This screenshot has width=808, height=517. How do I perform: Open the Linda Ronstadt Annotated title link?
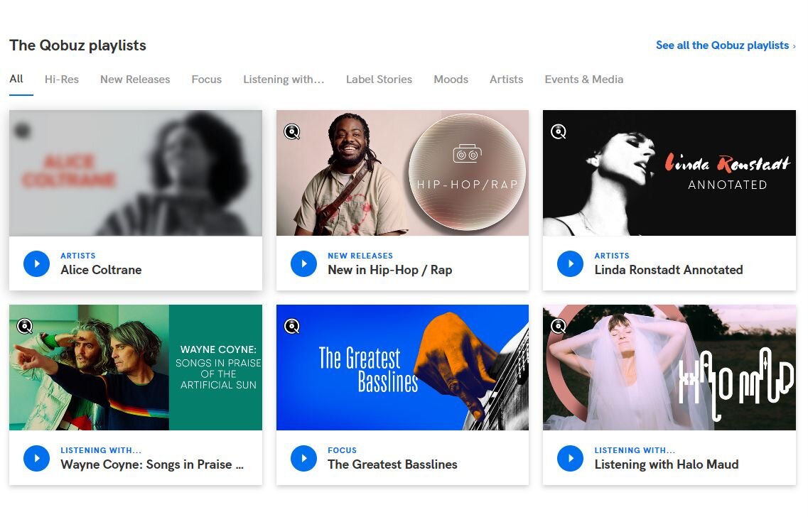point(669,270)
